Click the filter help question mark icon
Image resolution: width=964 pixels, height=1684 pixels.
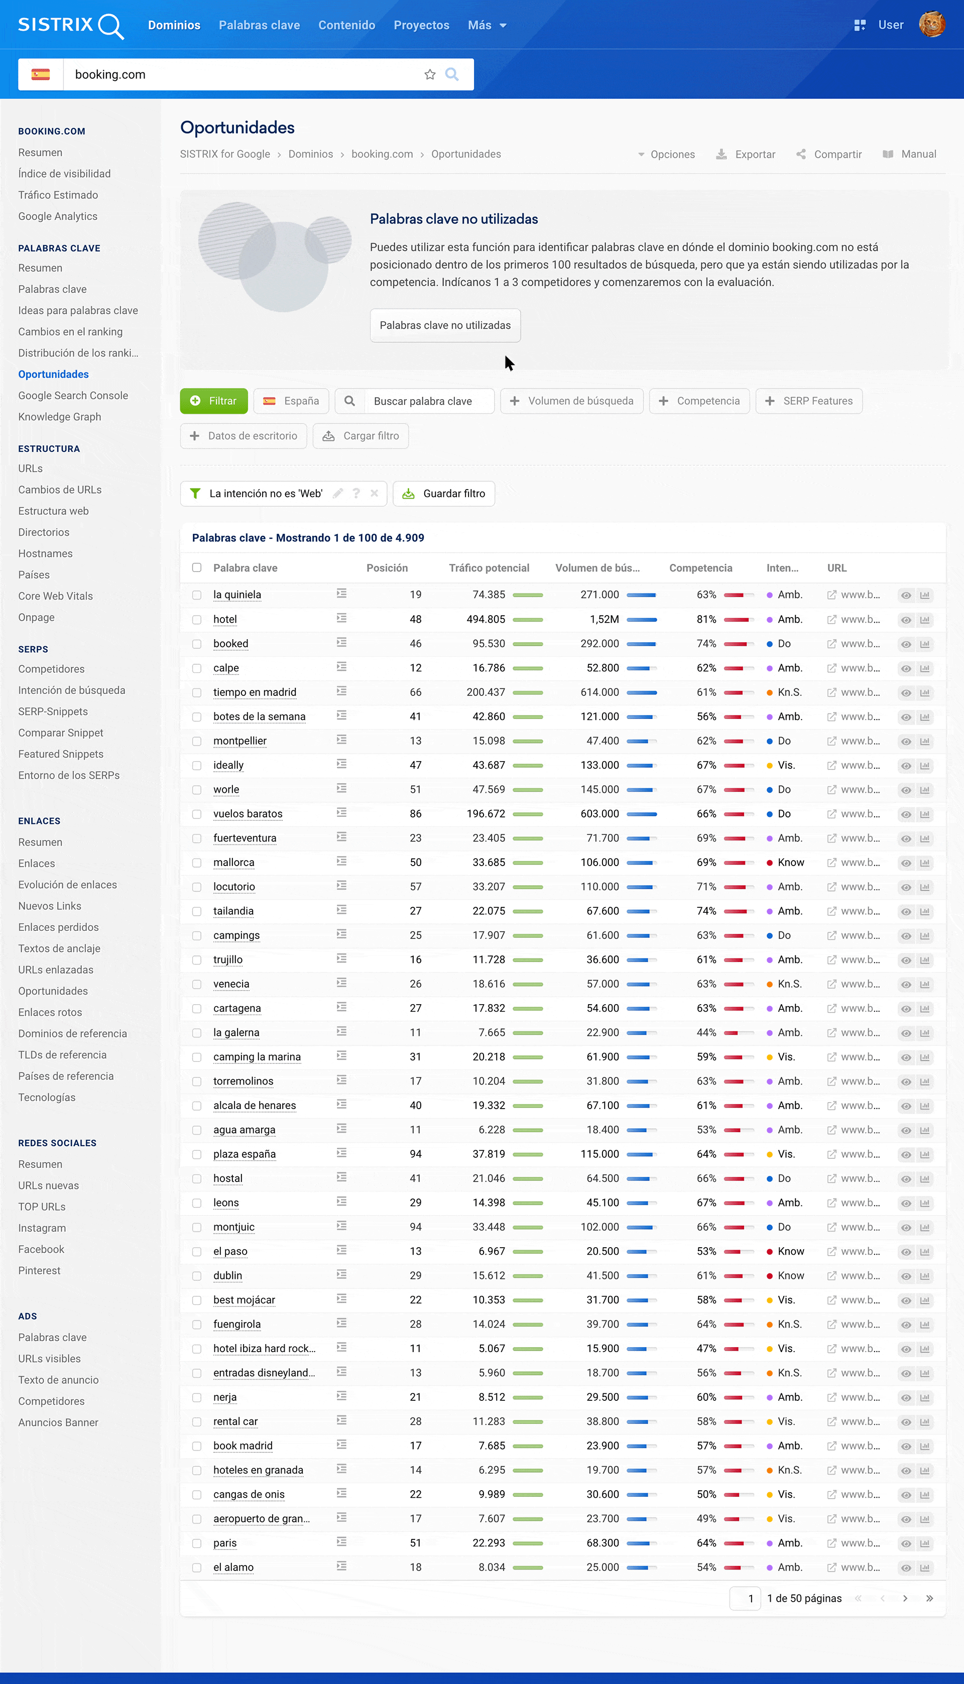[x=356, y=493]
